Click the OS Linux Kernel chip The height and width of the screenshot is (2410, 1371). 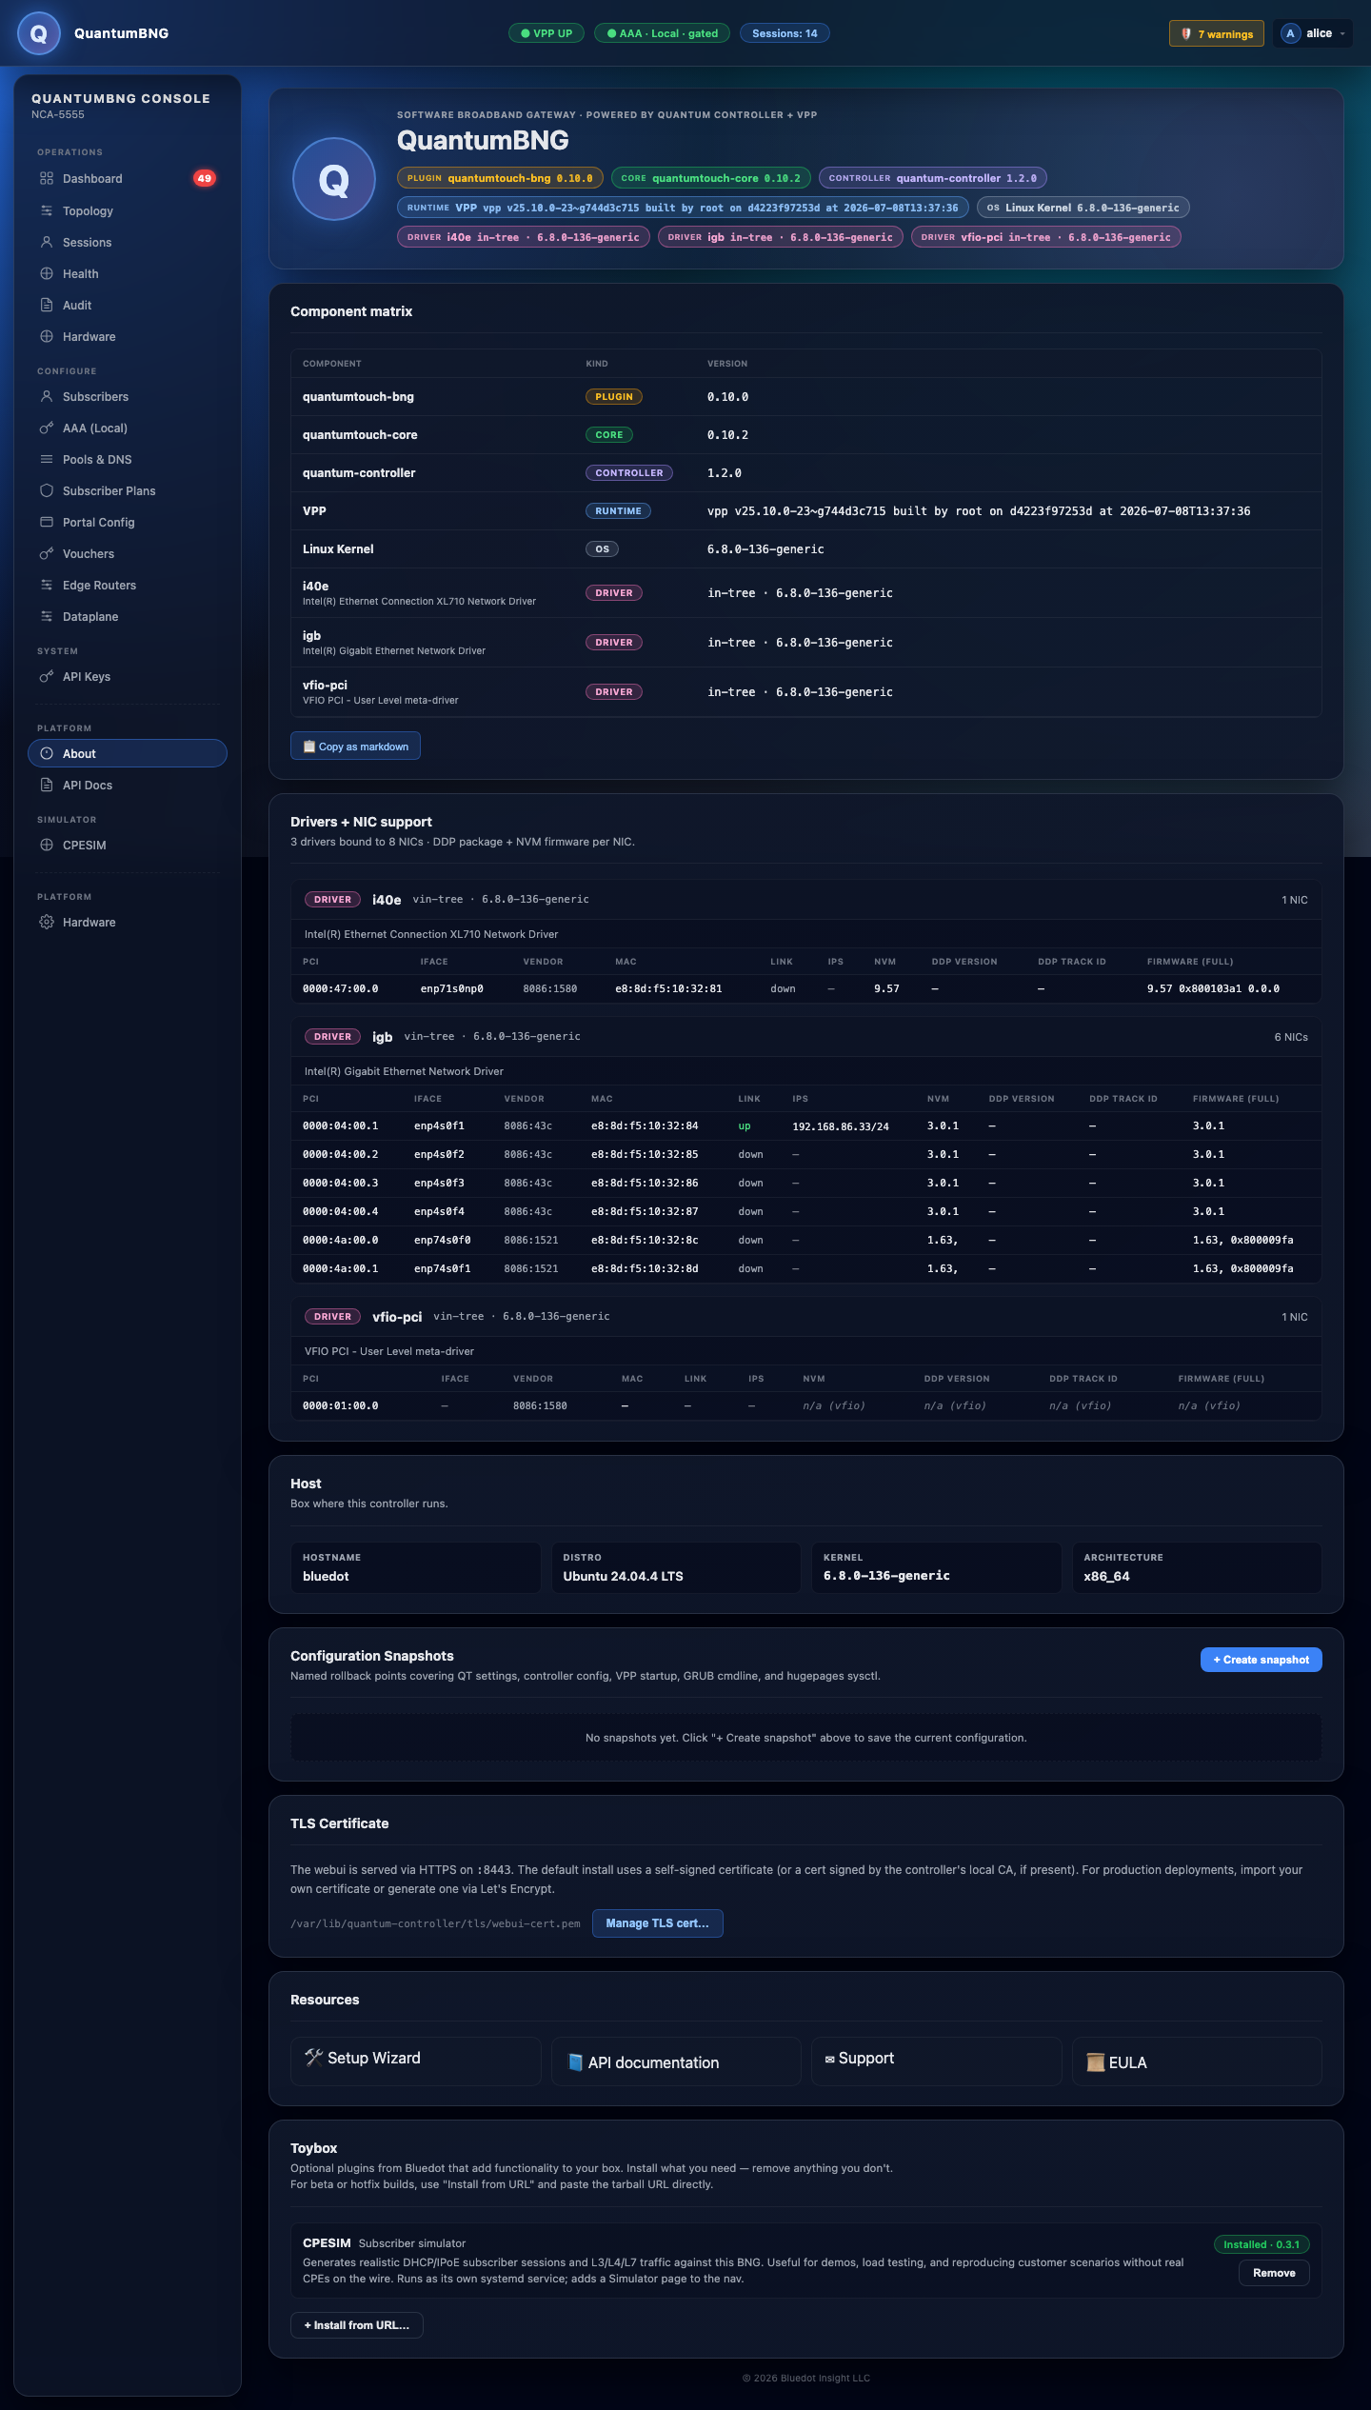[1083, 208]
